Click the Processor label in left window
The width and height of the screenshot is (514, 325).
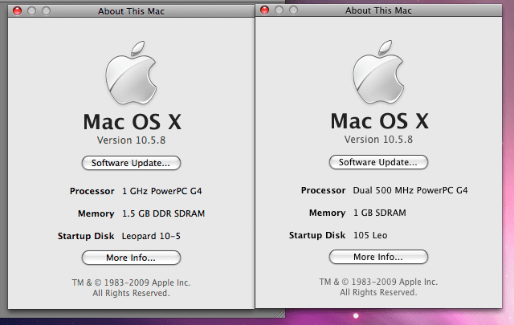point(92,191)
